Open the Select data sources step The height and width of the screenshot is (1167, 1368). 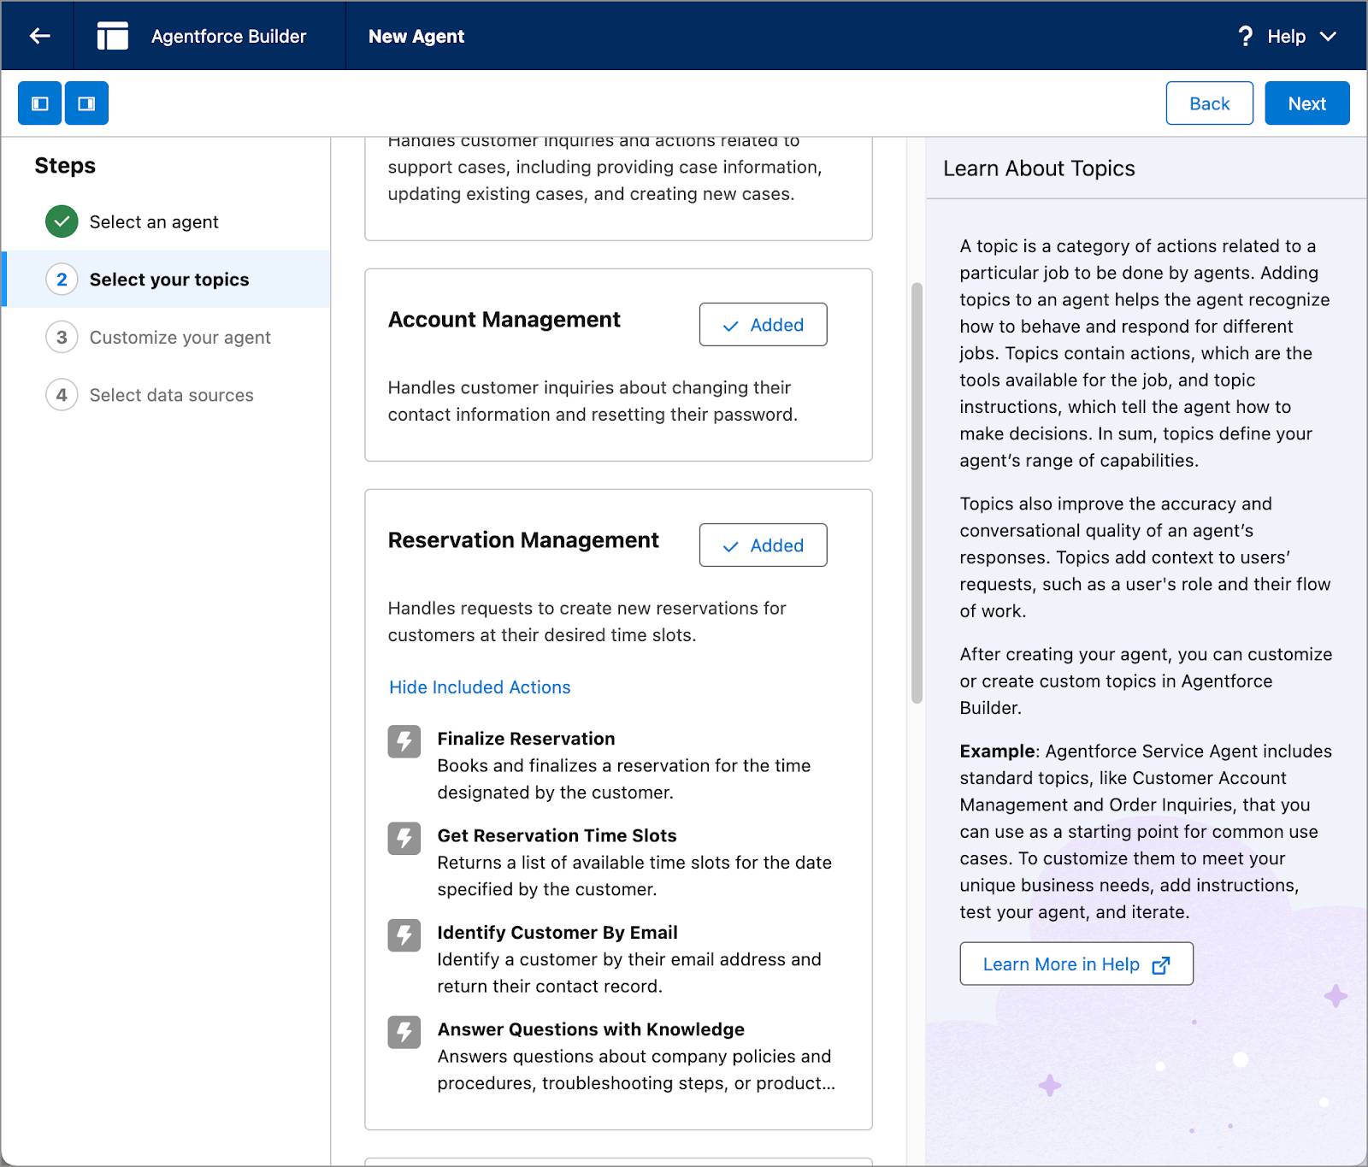coord(171,395)
